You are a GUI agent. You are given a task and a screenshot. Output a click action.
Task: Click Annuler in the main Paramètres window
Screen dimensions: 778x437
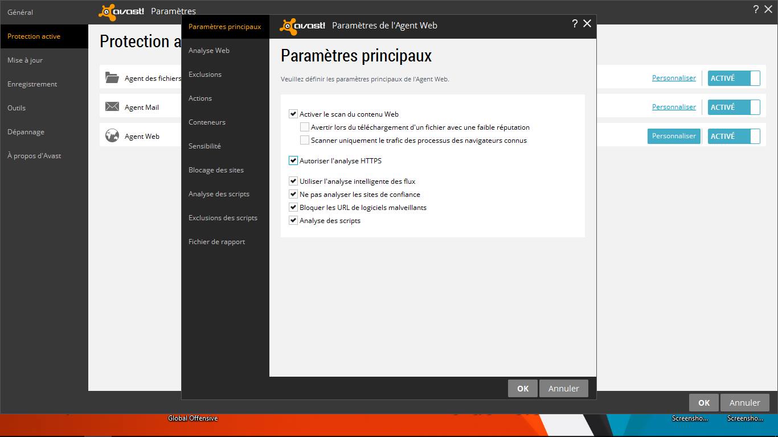745,403
